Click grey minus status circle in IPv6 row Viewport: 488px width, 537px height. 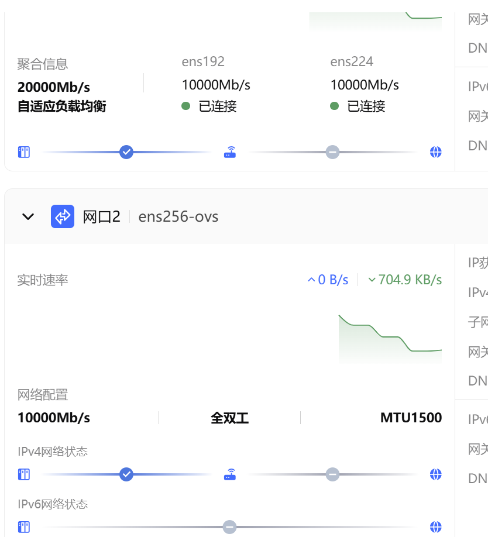229,526
